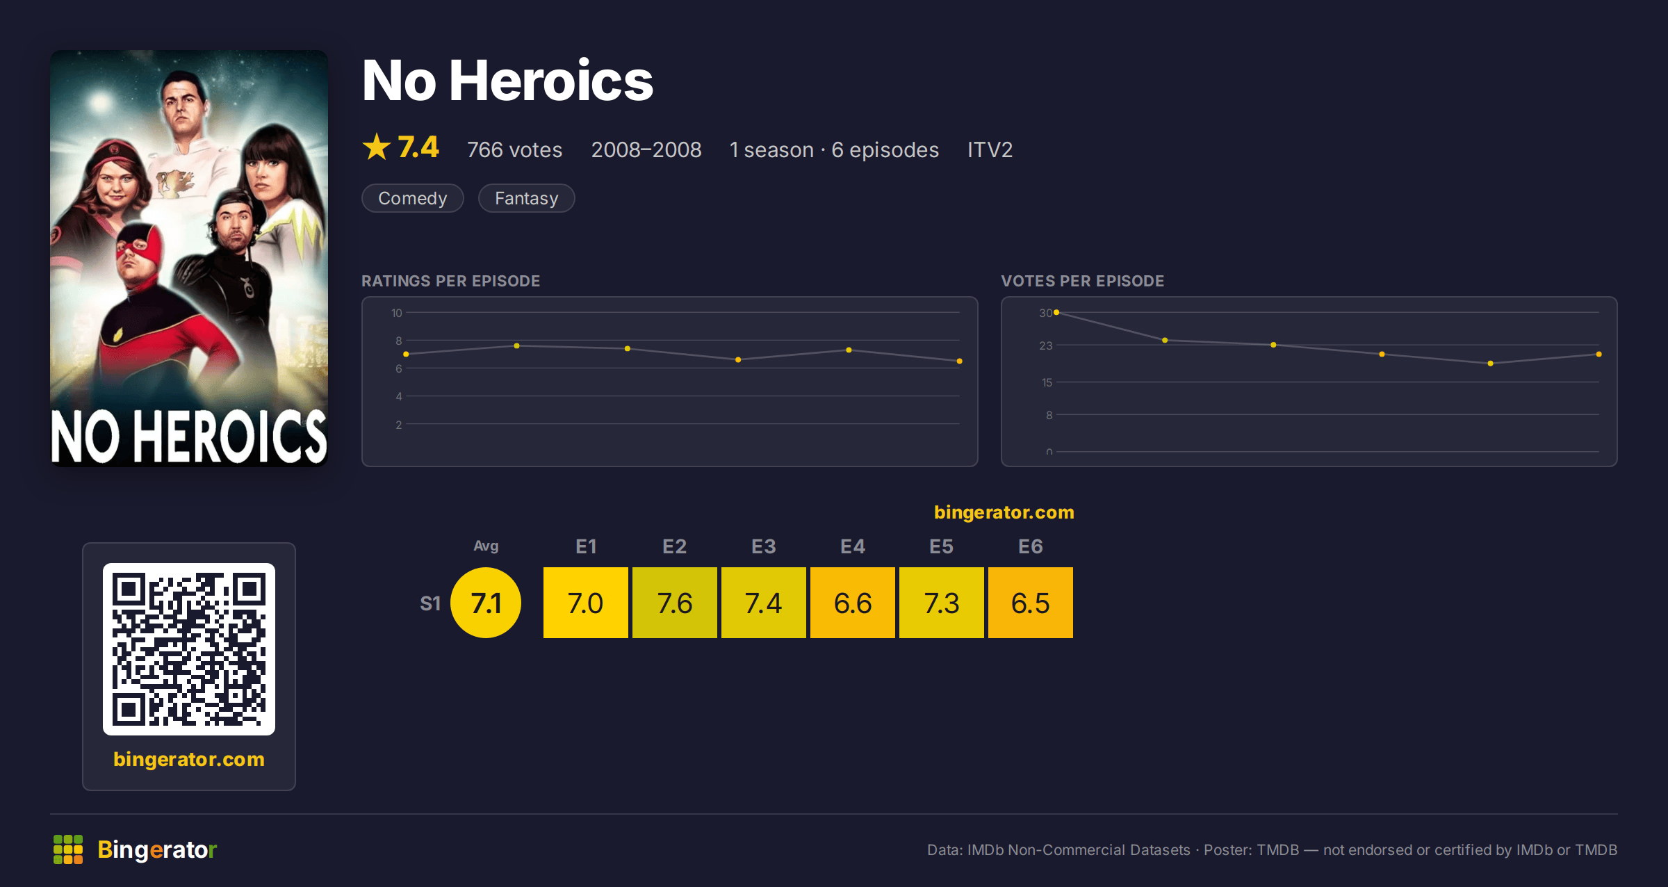Click the yellow star rating icon
The width and height of the screenshot is (1668, 887).
pos(377,147)
